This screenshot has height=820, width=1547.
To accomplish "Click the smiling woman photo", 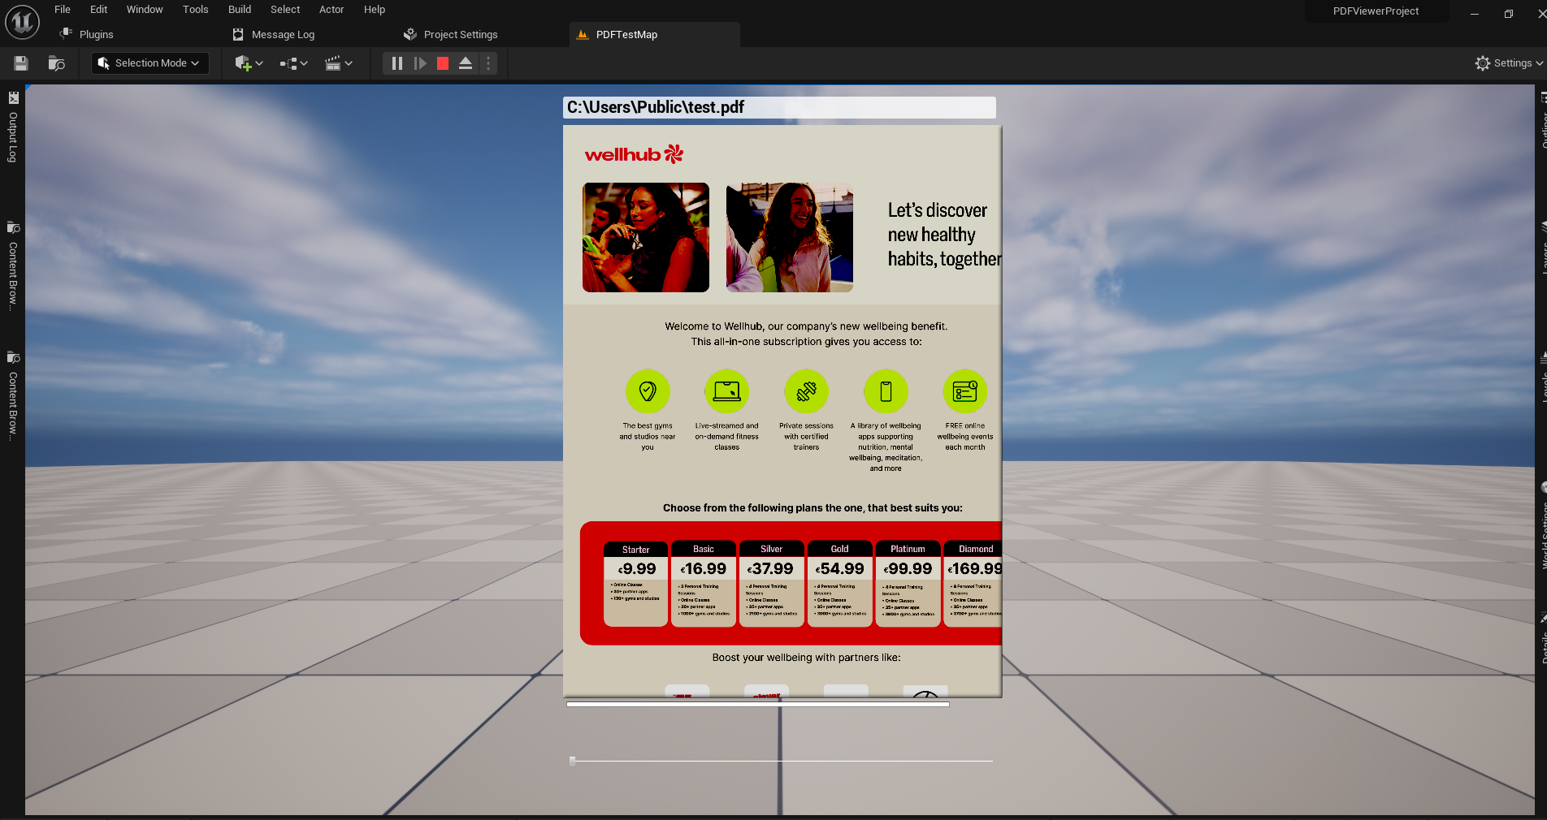I will tap(790, 237).
